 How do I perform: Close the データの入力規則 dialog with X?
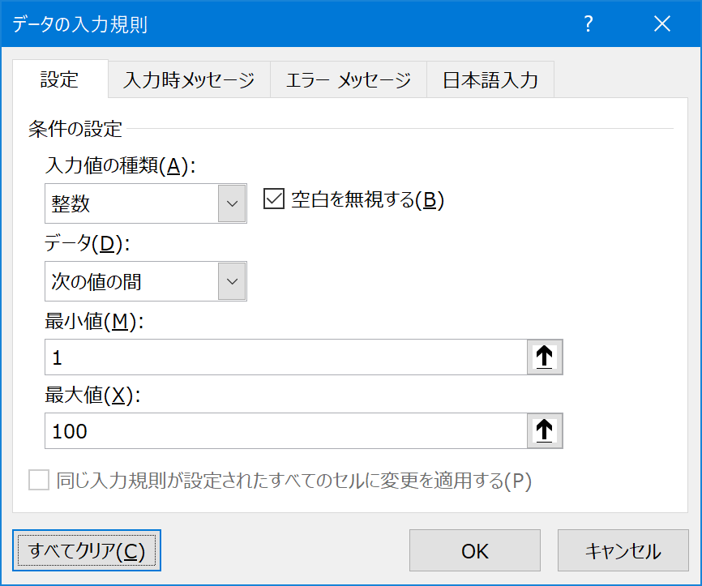coord(662,24)
